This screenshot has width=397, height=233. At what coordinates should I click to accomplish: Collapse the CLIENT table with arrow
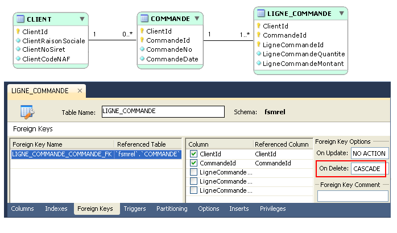pos(82,19)
